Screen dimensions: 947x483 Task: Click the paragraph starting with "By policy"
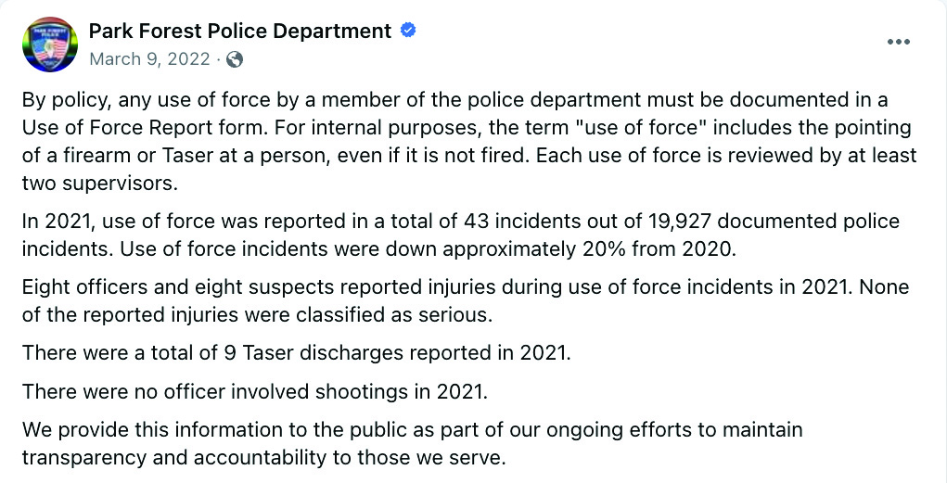pos(454,100)
